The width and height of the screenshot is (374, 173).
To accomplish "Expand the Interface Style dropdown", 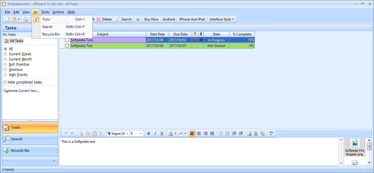I will click(x=221, y=19).
